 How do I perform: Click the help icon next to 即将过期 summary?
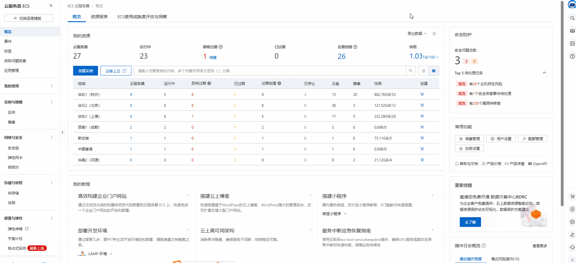click(x=221, y=47)
